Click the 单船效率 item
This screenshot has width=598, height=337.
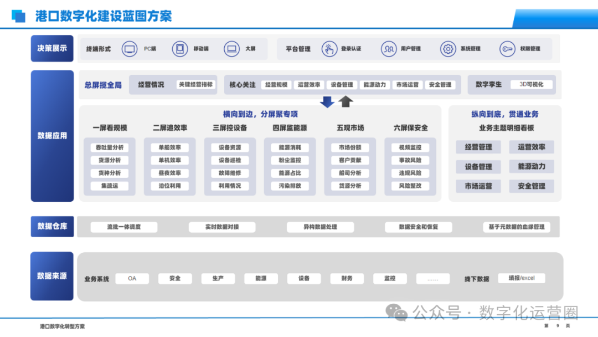click(x=170, y=147)
